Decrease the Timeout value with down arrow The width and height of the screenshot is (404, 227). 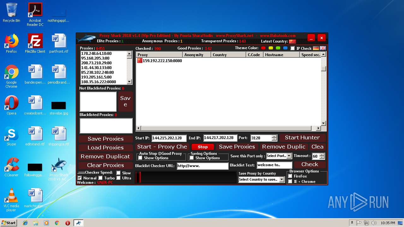(322, 158)
